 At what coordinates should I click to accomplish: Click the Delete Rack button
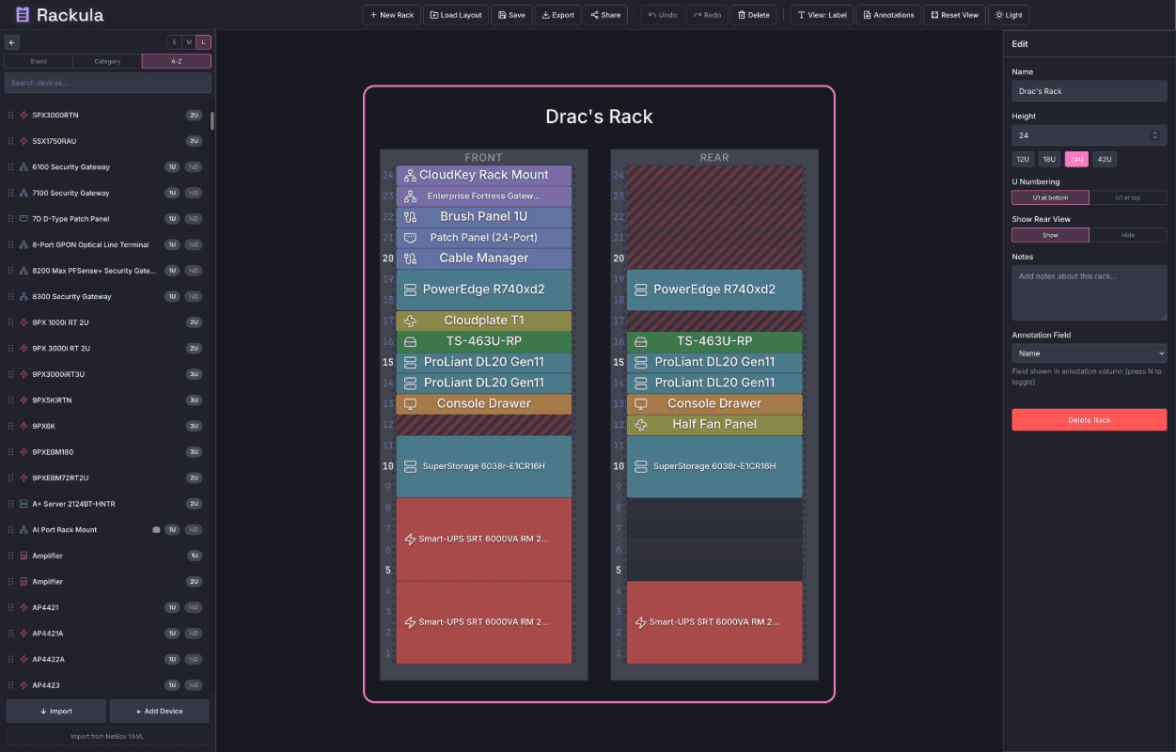pos(1089,420)
